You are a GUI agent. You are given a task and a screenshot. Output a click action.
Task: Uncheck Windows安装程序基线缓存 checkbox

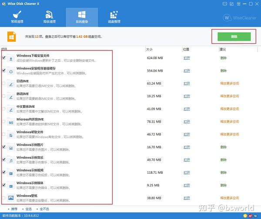3,70
